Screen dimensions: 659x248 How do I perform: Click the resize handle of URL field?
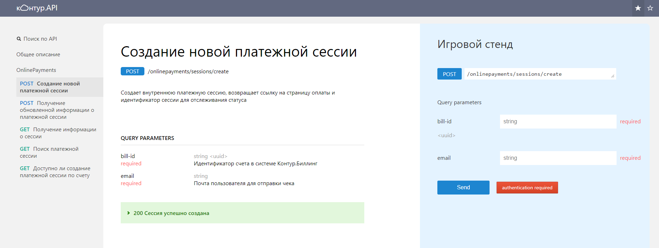(613, 76)
